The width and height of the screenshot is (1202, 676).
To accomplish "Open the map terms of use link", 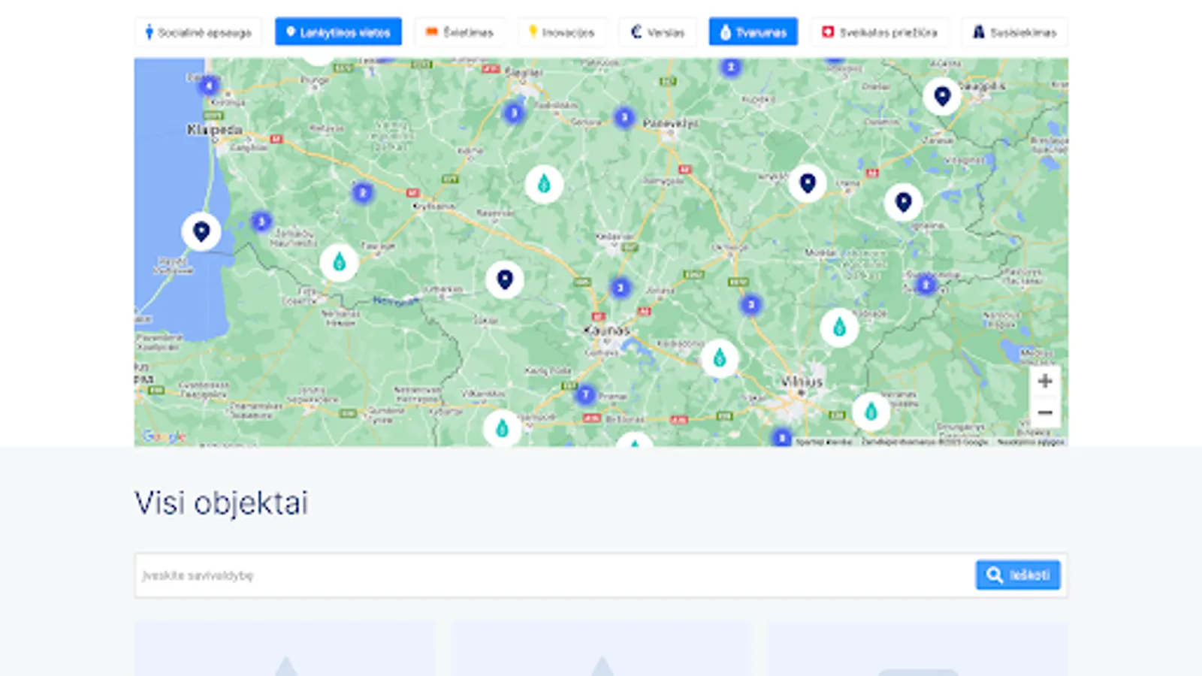I will 1030,442.
